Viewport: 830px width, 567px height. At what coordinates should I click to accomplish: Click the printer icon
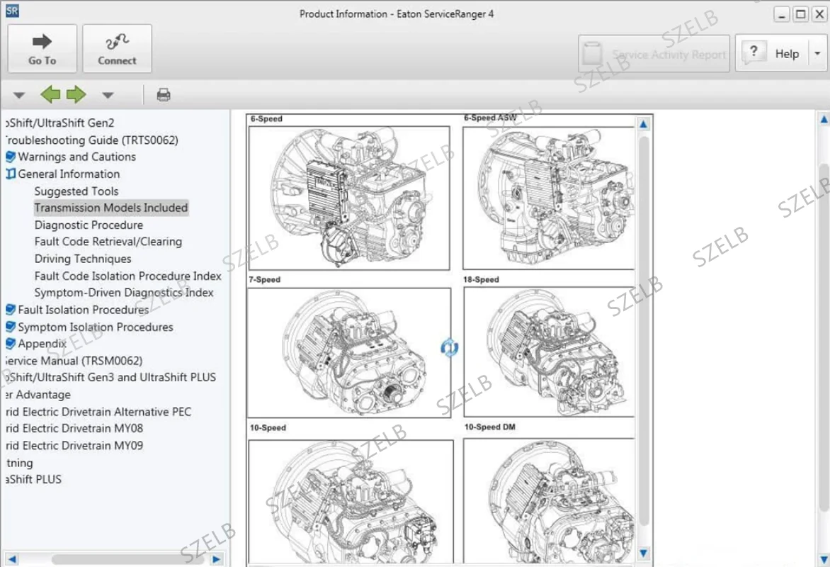(x=164, y=95)
